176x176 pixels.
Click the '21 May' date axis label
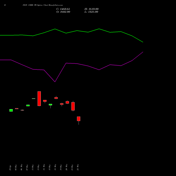[72, 168]
